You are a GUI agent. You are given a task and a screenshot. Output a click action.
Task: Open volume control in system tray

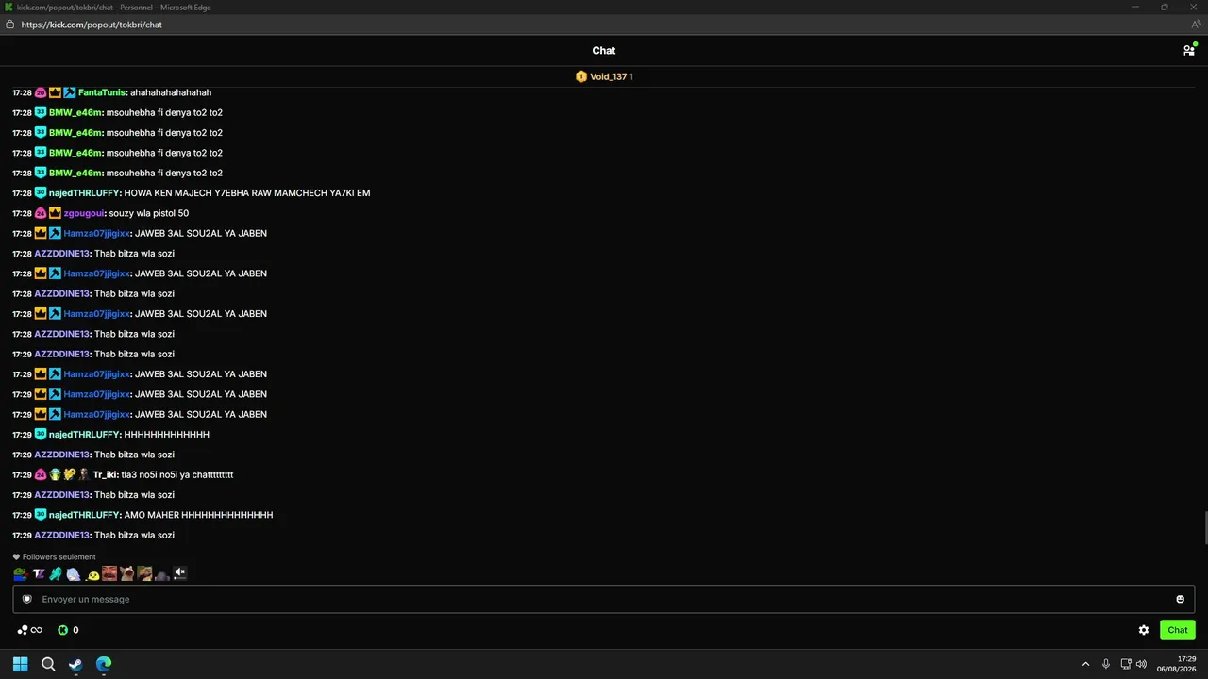click(x=1141, y=664)
